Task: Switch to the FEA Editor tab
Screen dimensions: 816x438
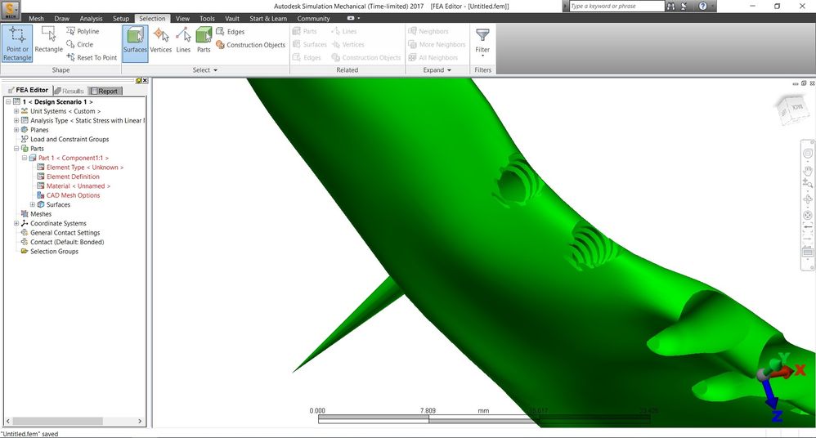Action: [28, 90]
